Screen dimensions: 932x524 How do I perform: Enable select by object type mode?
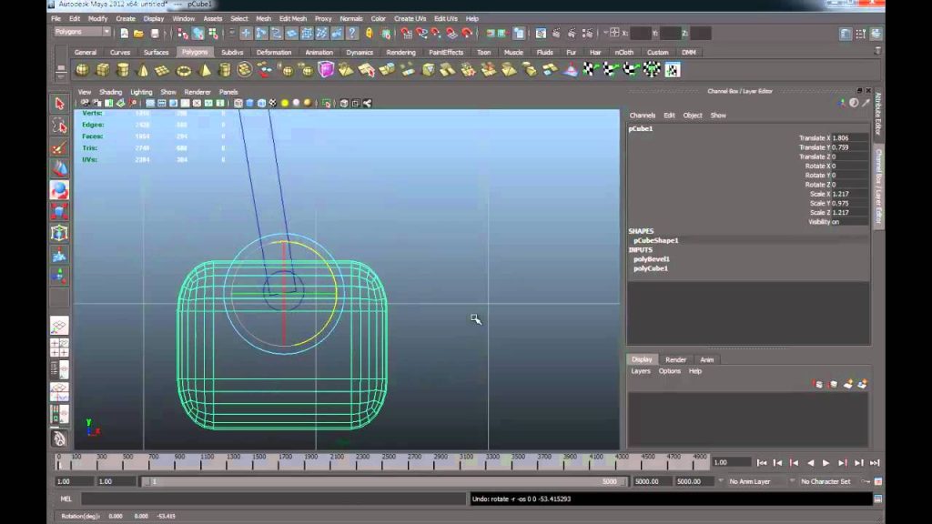(198, 34)
